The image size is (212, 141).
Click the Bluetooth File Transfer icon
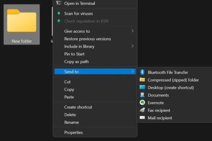coord(142,72)
